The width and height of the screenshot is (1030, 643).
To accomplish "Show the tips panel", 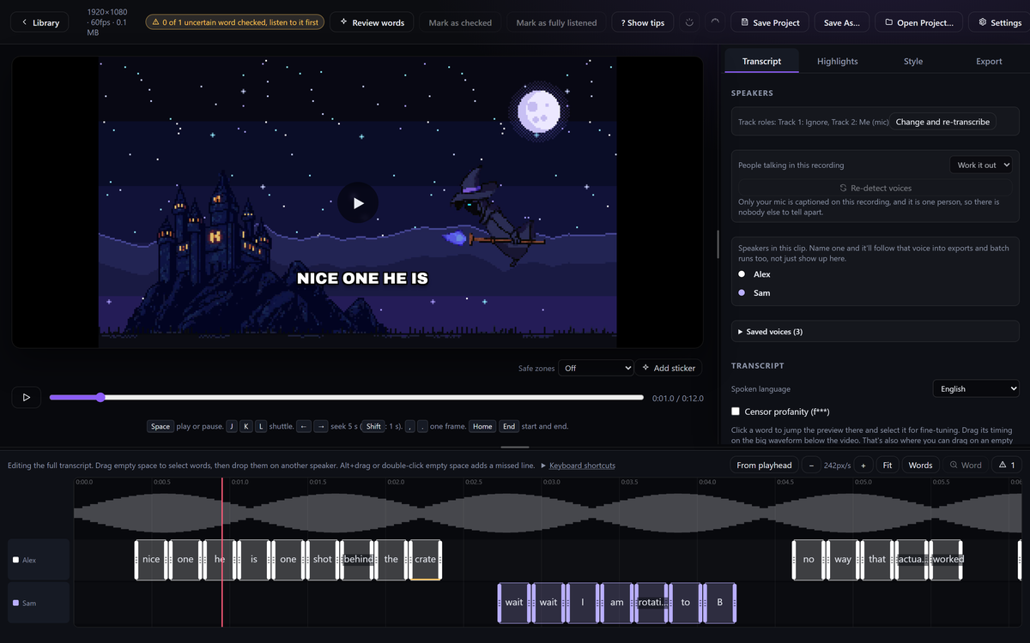I will pos(643,22).
